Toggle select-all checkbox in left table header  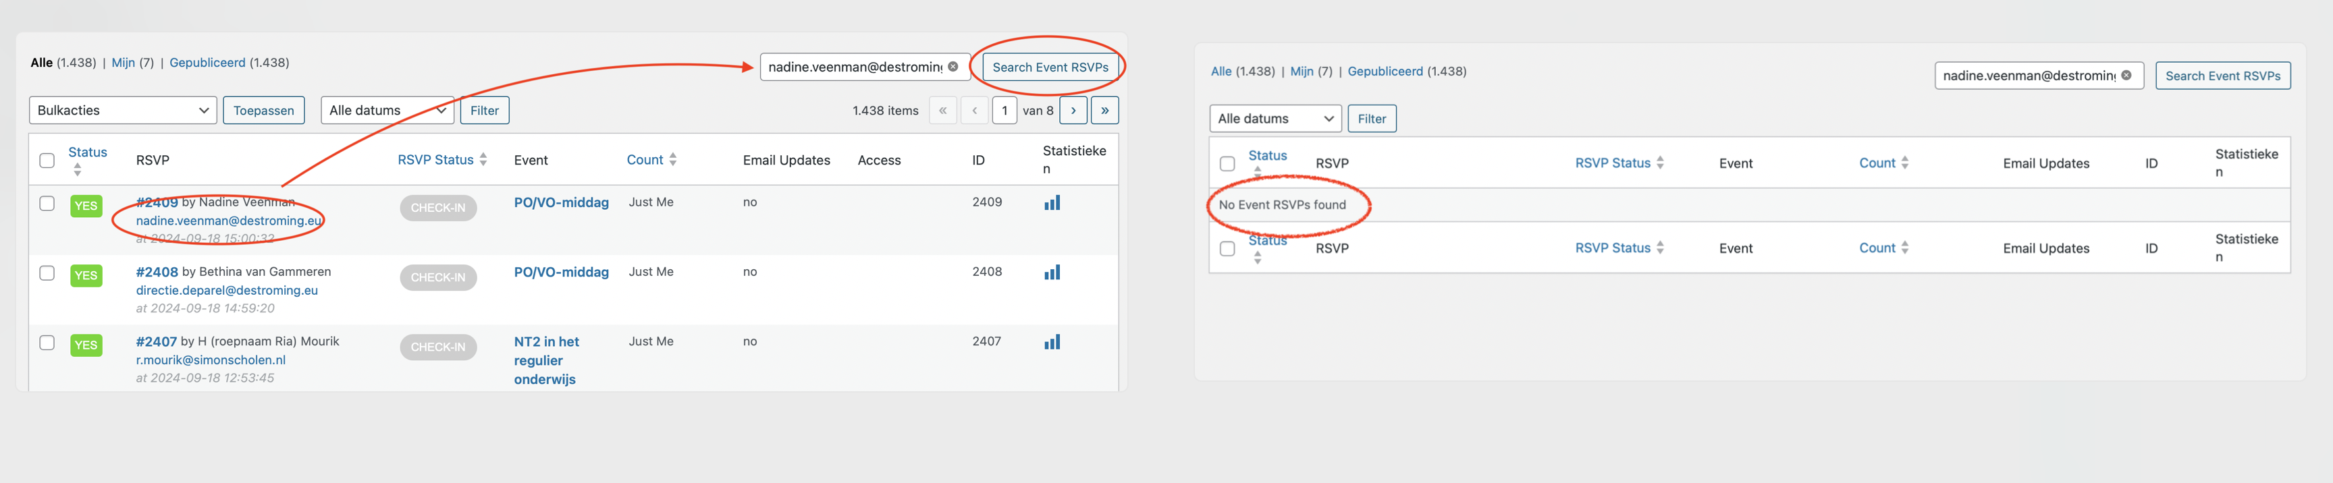click(47, 160)
